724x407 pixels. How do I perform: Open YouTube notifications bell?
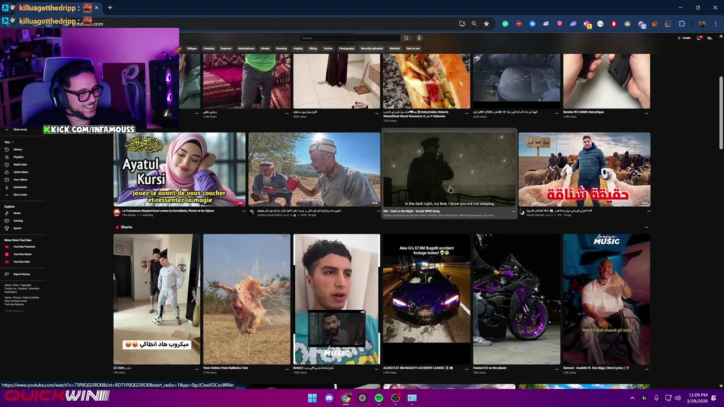point(700,38)
